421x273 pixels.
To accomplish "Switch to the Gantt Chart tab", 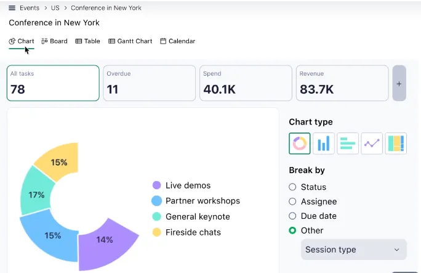I will (130, 41).
